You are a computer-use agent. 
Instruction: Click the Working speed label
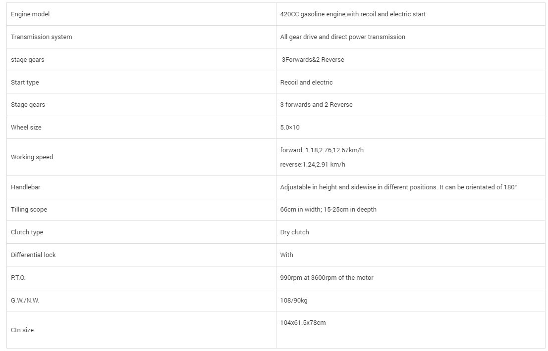coord(32,157)
